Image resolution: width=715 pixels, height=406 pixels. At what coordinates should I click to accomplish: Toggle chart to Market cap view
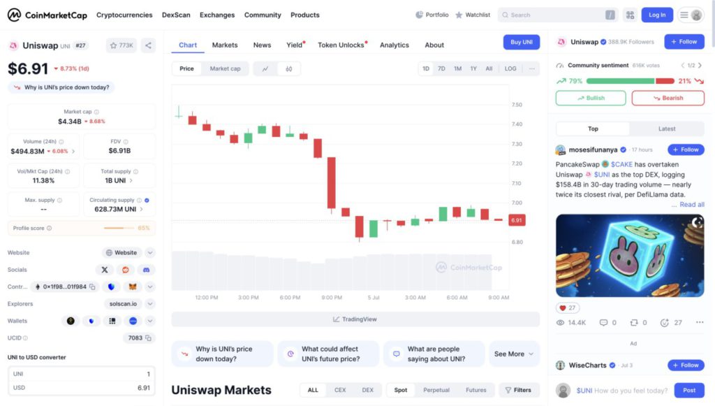click(225, 68)
